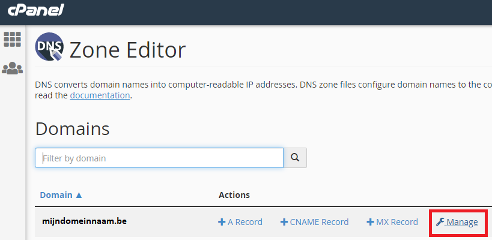Click the Actions column header
This screenshot has width=492, height=240.
[234, 195]
